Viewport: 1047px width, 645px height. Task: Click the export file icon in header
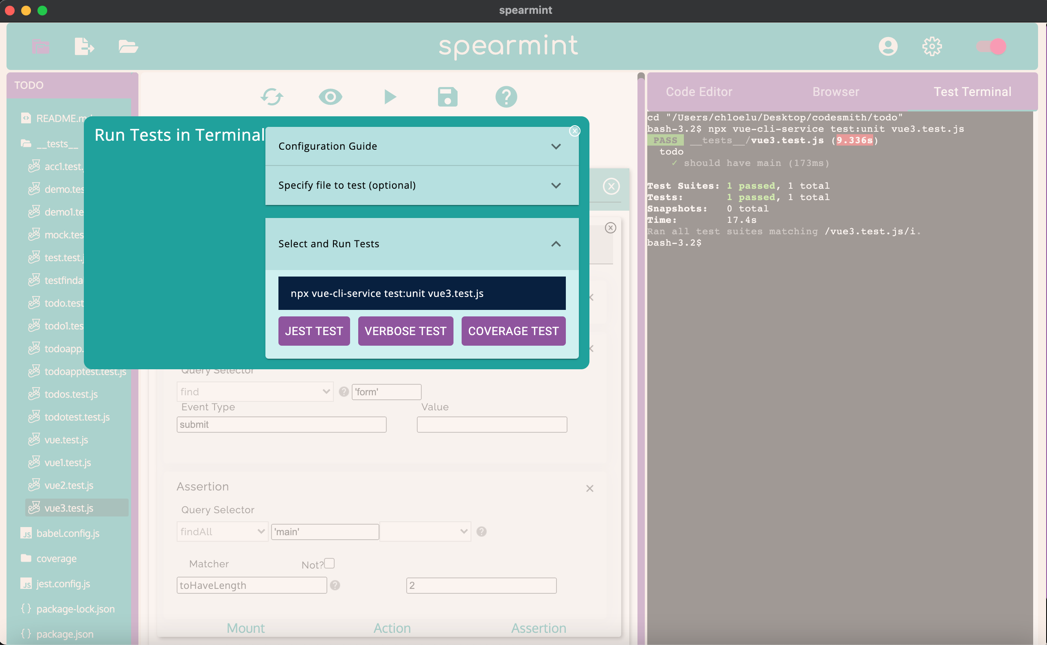[84, 46]
